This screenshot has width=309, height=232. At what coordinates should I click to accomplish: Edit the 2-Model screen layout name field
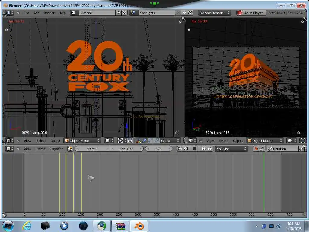pyautogui.click(x=97, y=13)
